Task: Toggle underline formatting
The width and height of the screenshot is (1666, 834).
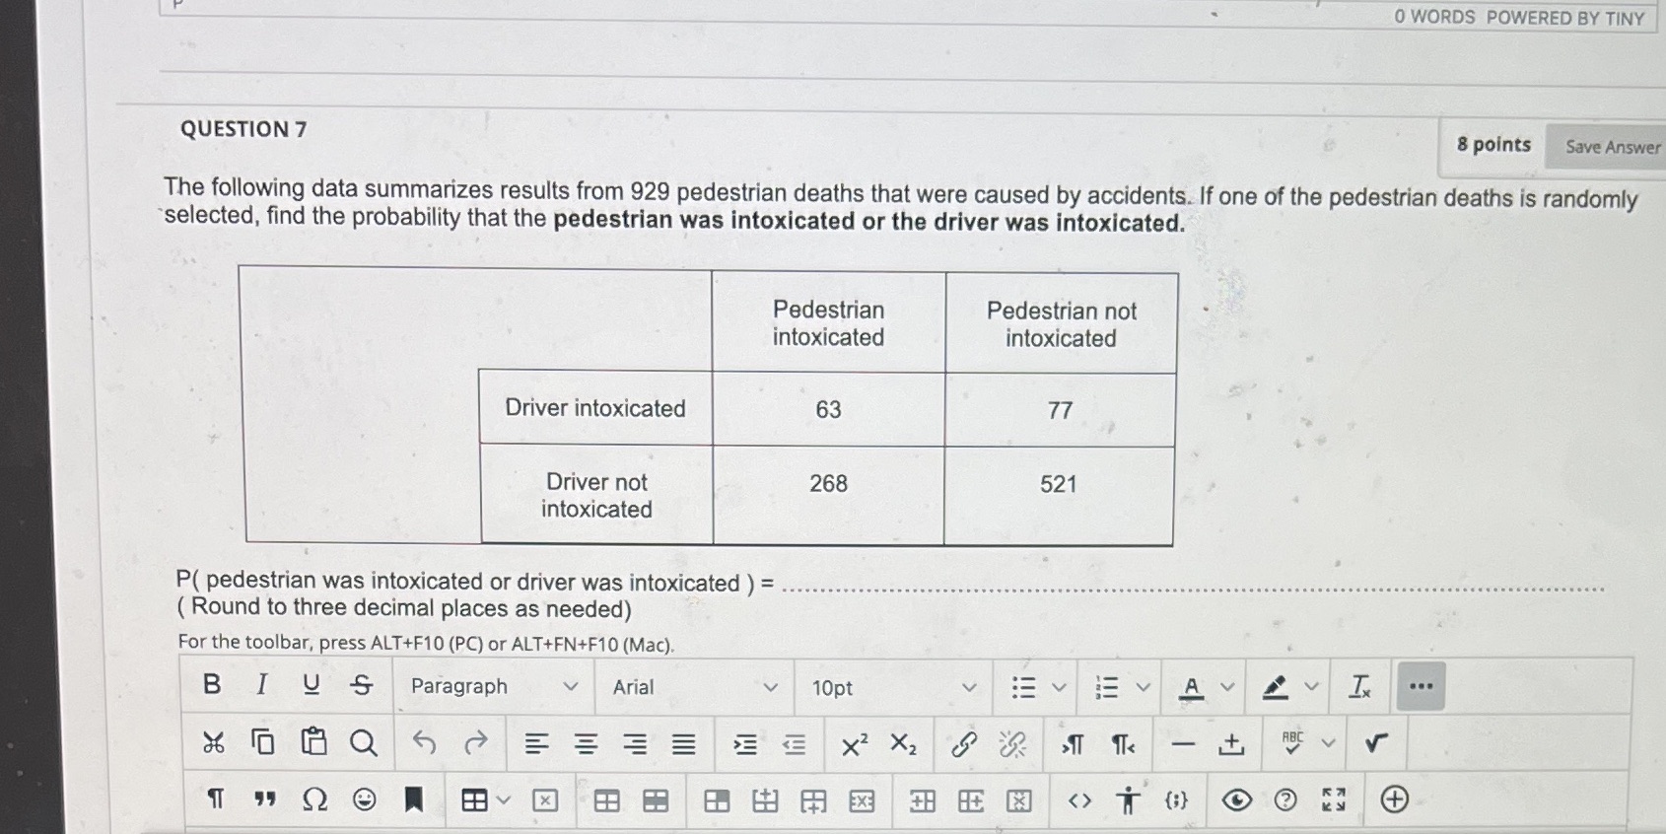Action: coord(312,684)
